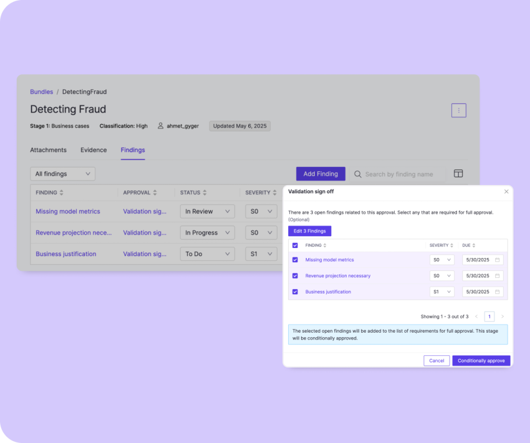This screenshot has width=530, height=443.
Task: Uncheck Revenue projection necessary in dialog
Action: [x=295, y=276]
